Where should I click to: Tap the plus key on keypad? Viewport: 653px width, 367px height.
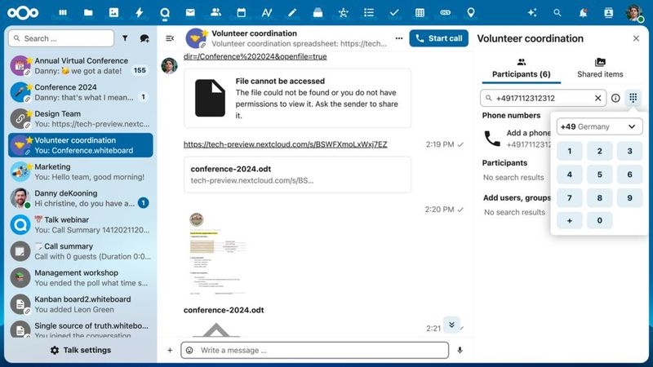pos(569,220)
